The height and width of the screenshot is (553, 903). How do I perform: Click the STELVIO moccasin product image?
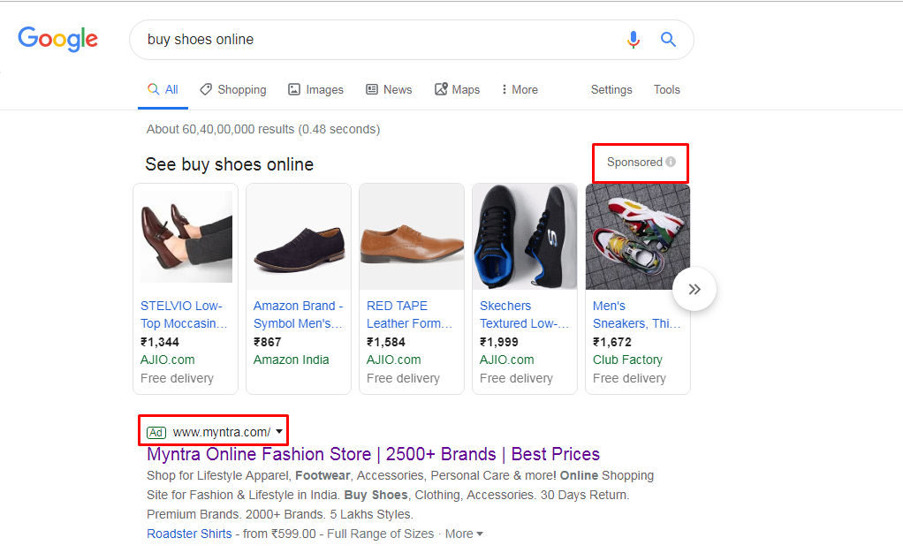[x=186, y=237]
